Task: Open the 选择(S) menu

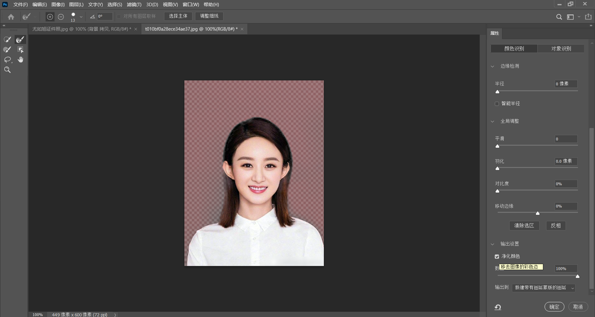Action: coord(115,5)
